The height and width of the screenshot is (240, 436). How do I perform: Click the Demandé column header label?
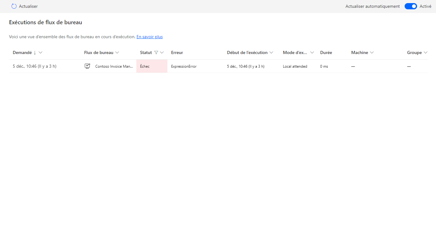click(22, 52)
